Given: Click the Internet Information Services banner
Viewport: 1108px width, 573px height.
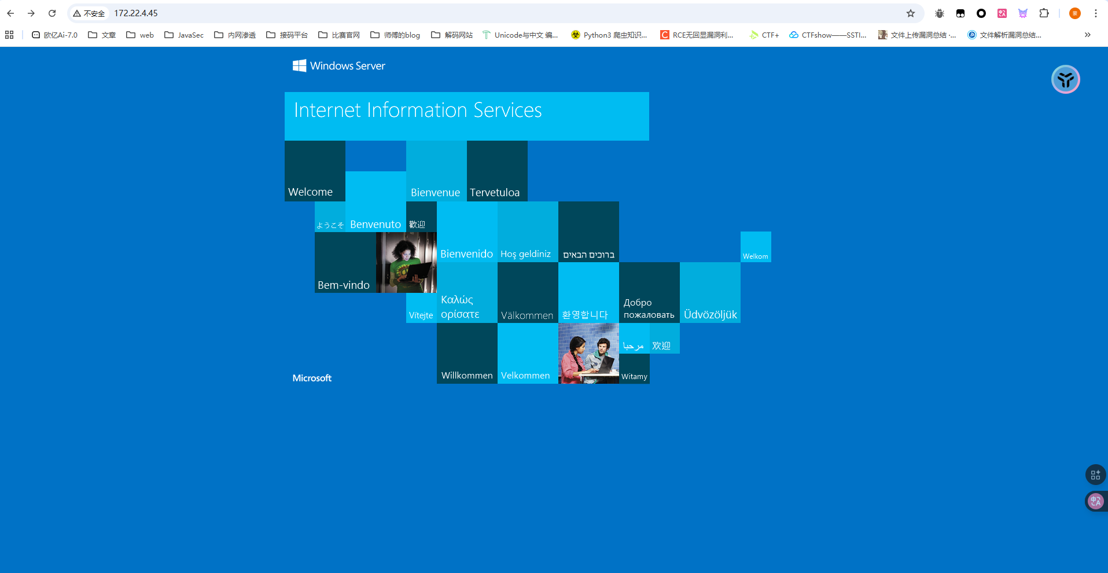Looking at the screenshot, I should pos(466,116).
